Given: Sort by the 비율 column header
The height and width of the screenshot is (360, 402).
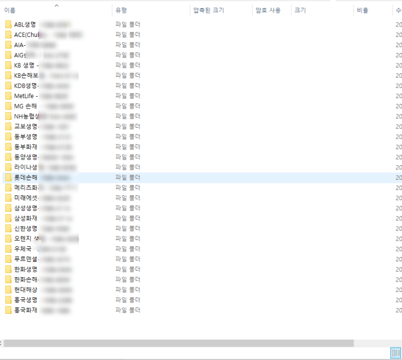Looking at the screenshot, I should pyautogui.click(x=362, y=10).
